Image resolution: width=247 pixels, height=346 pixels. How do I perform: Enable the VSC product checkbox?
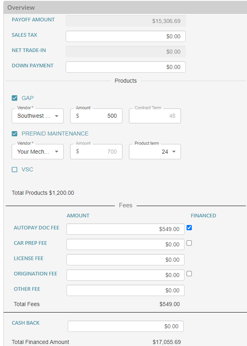click(15, 170)
